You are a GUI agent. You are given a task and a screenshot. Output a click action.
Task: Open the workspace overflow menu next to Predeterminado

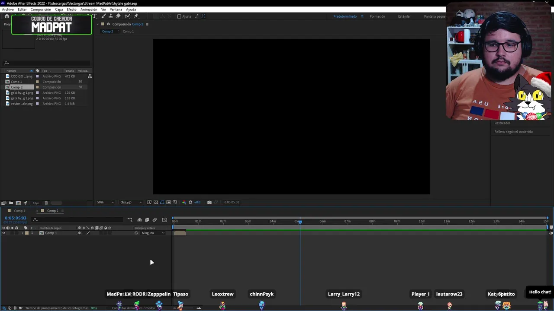tap(362, 16)
